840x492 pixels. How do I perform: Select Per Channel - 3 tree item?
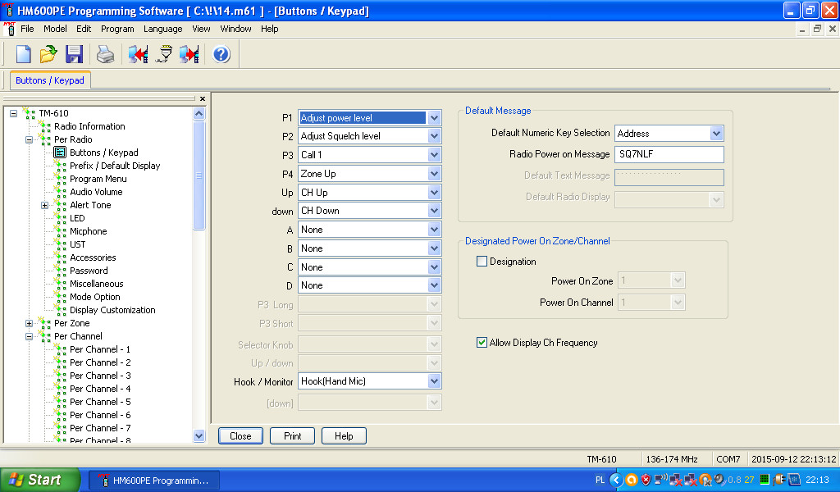point(100,376)
